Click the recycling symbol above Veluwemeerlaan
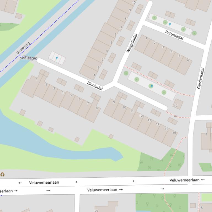This screenshot has height=212, width=212. click(x=2, y=174)
